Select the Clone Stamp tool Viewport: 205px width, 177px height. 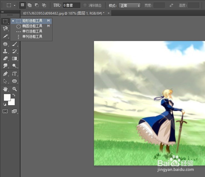click(x=5, y=51)
